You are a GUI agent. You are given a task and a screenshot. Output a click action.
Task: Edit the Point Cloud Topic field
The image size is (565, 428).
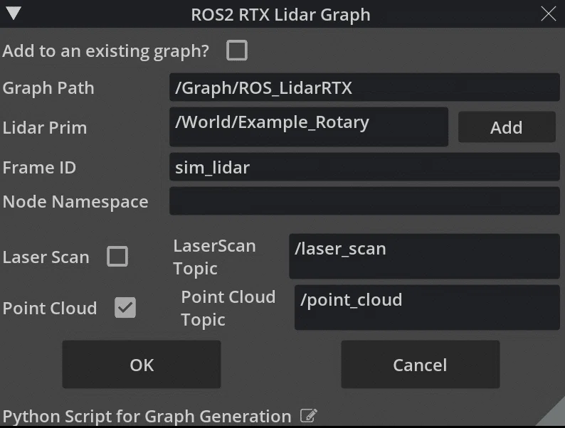click(x=427, y=307)
